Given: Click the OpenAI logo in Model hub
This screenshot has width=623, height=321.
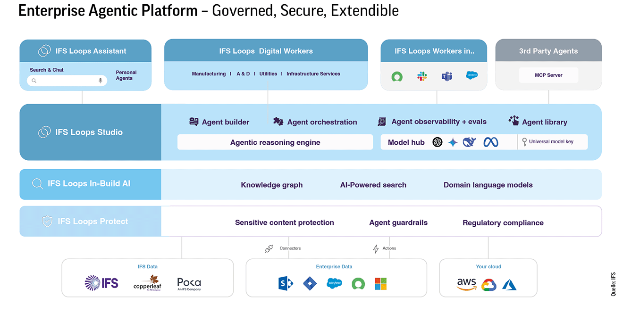Looking at the screenshot, I should pos(438,142).
